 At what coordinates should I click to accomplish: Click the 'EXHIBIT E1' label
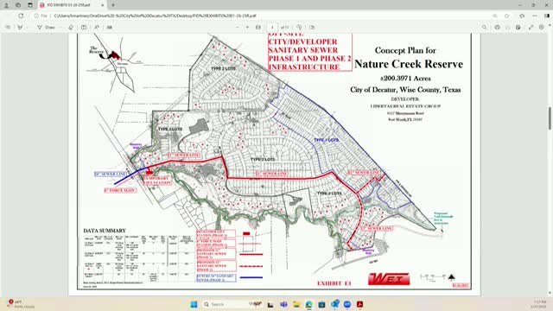tap(334, 283)
